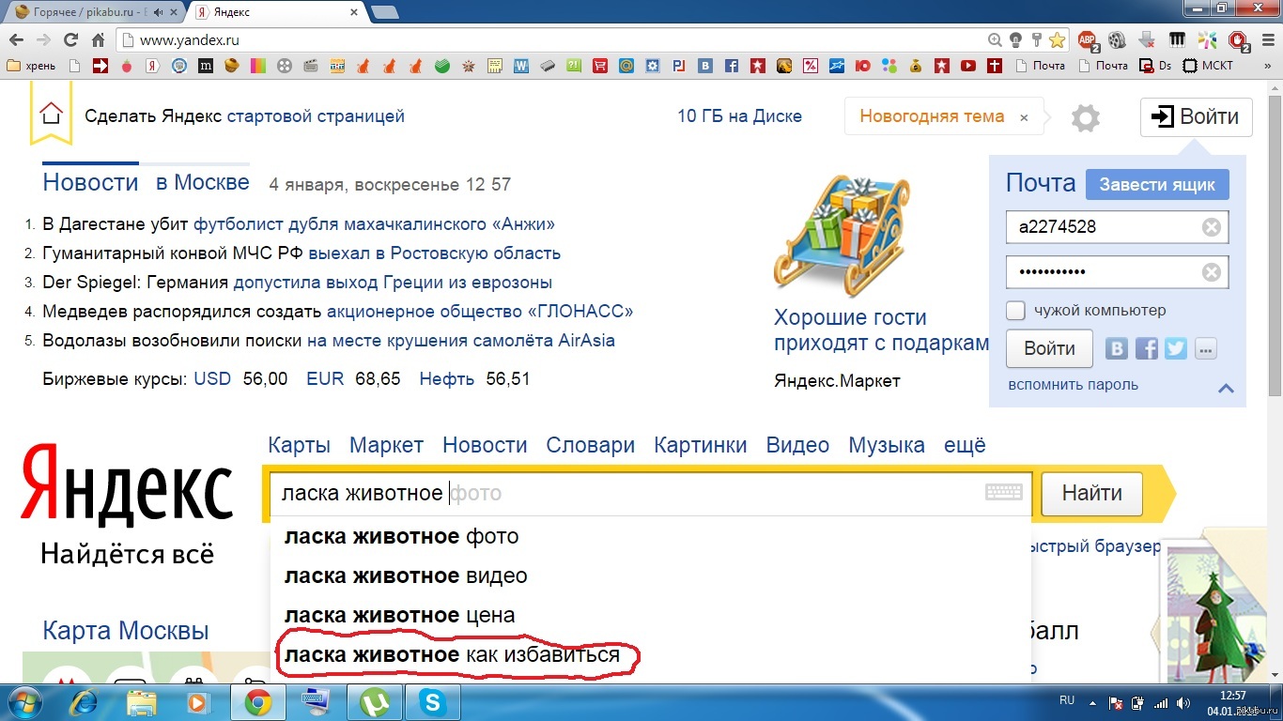Click 'Завести ящик' button

pos(1157,184)
